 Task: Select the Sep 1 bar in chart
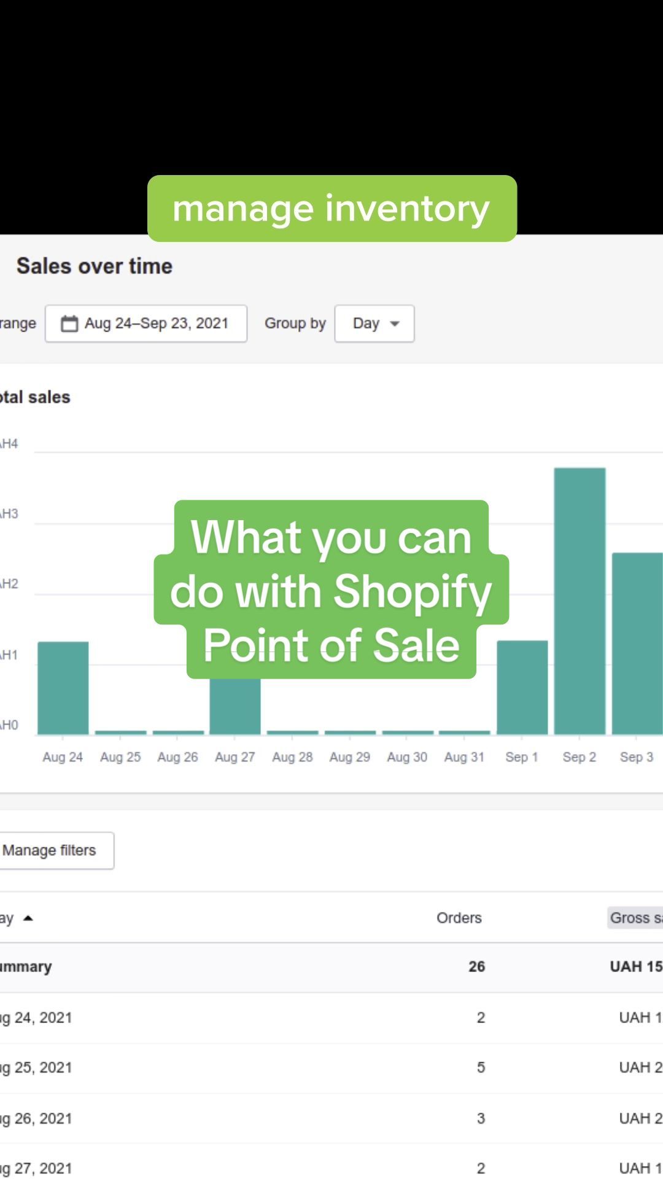click(522, 687)
